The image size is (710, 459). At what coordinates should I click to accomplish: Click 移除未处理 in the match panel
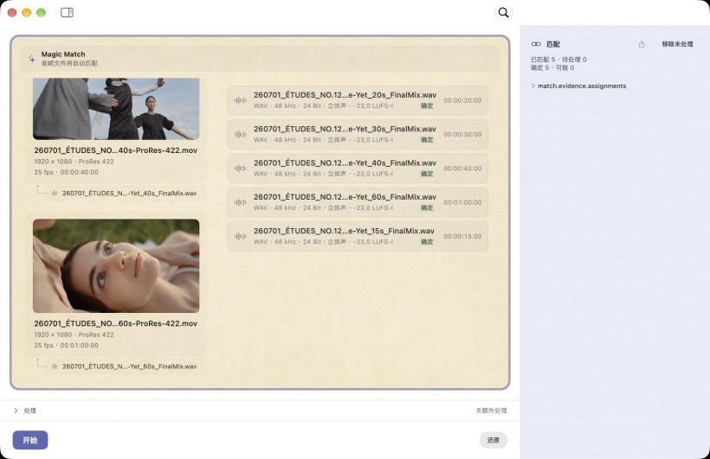pos(677,44)
